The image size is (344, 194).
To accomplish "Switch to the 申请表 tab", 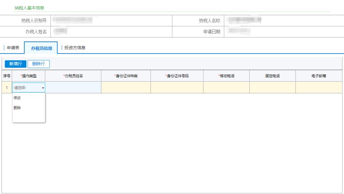I will tap(13, 48).
